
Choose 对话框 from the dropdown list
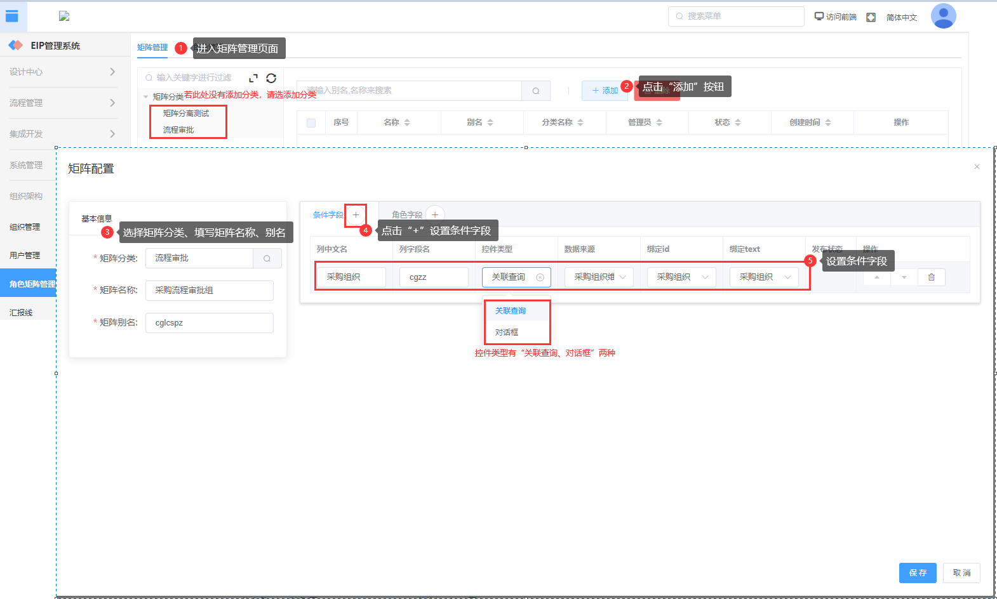coord(517,332)
